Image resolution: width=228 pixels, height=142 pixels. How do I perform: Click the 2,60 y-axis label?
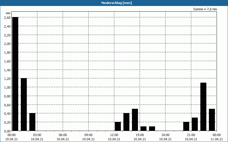pyautogui.click(x=7, y=18)
